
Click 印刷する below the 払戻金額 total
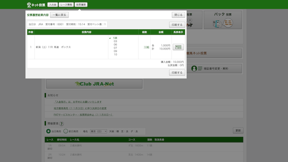click(177, 72)
